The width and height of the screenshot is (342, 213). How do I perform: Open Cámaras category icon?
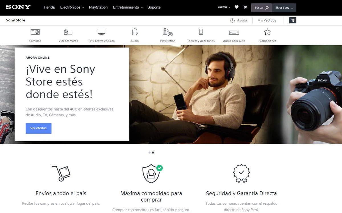click(35, 32)
